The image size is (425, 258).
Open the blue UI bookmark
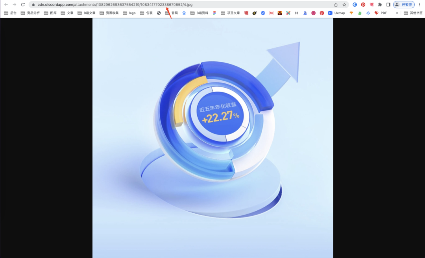pos(263,13)
